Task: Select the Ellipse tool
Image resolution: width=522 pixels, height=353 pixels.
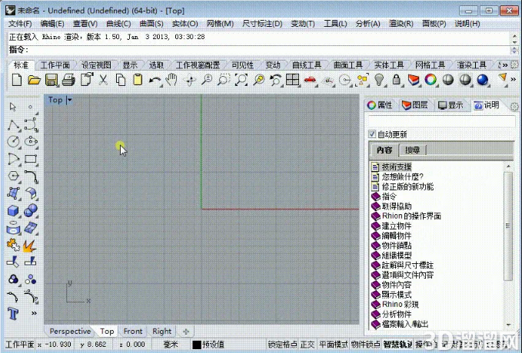Action: (x=31, y=142)
